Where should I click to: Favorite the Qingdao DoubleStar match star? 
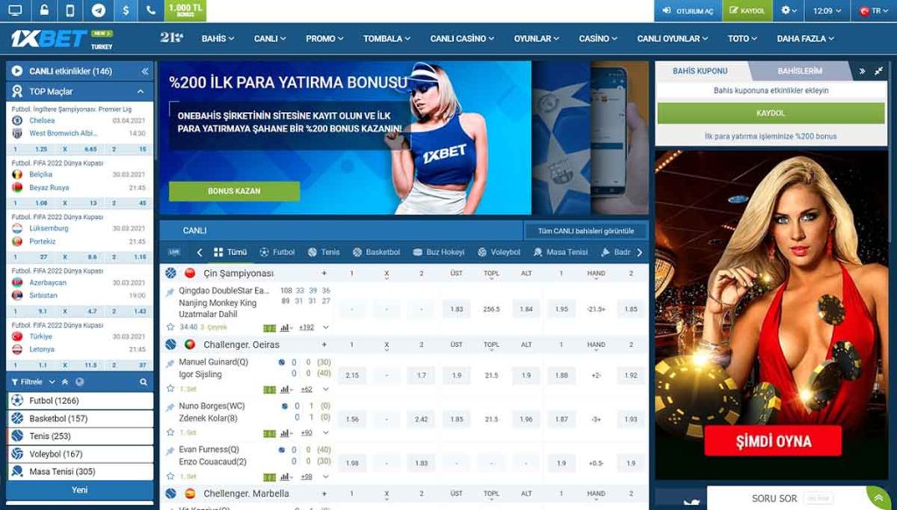170,328
